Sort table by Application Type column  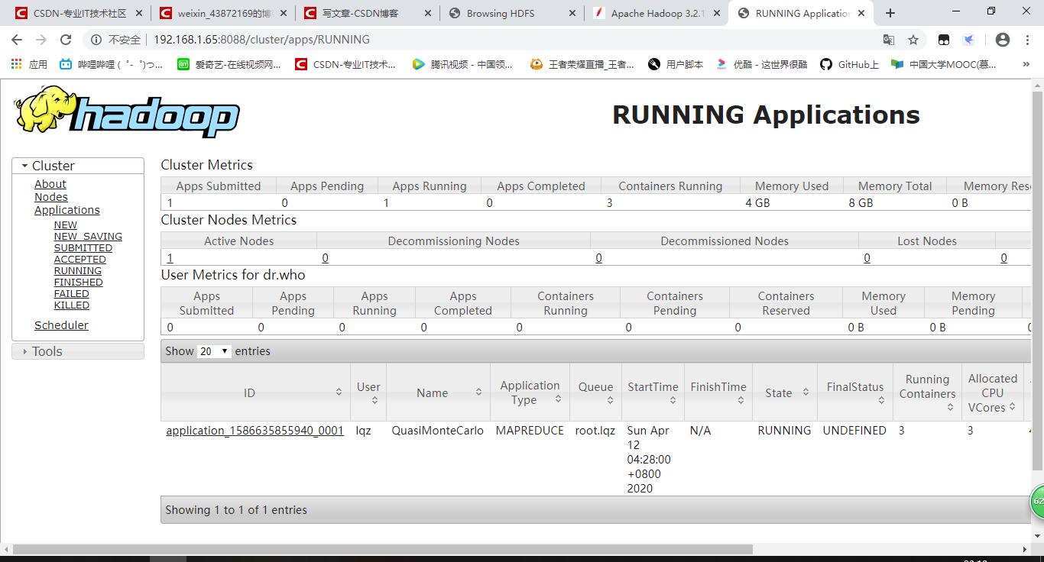pos(558,399)
